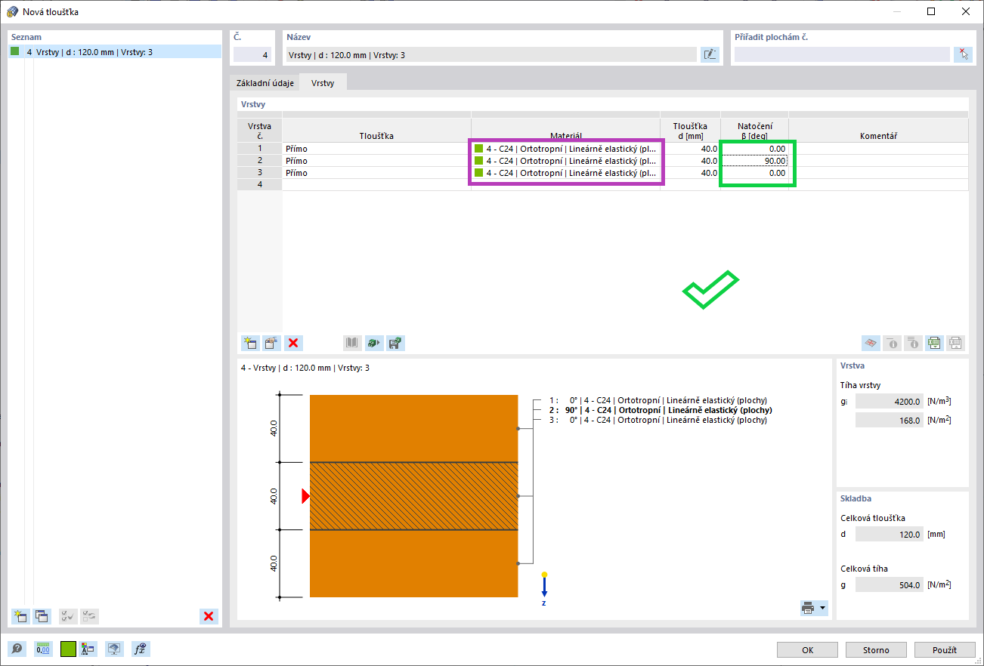Click the Přímo thickness cell in layer row 1
The height and width of the screenshot is (666, 984).
(376, 149)
